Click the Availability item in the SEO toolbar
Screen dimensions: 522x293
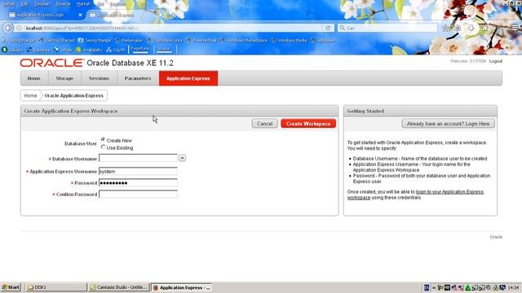coord(89,50)
